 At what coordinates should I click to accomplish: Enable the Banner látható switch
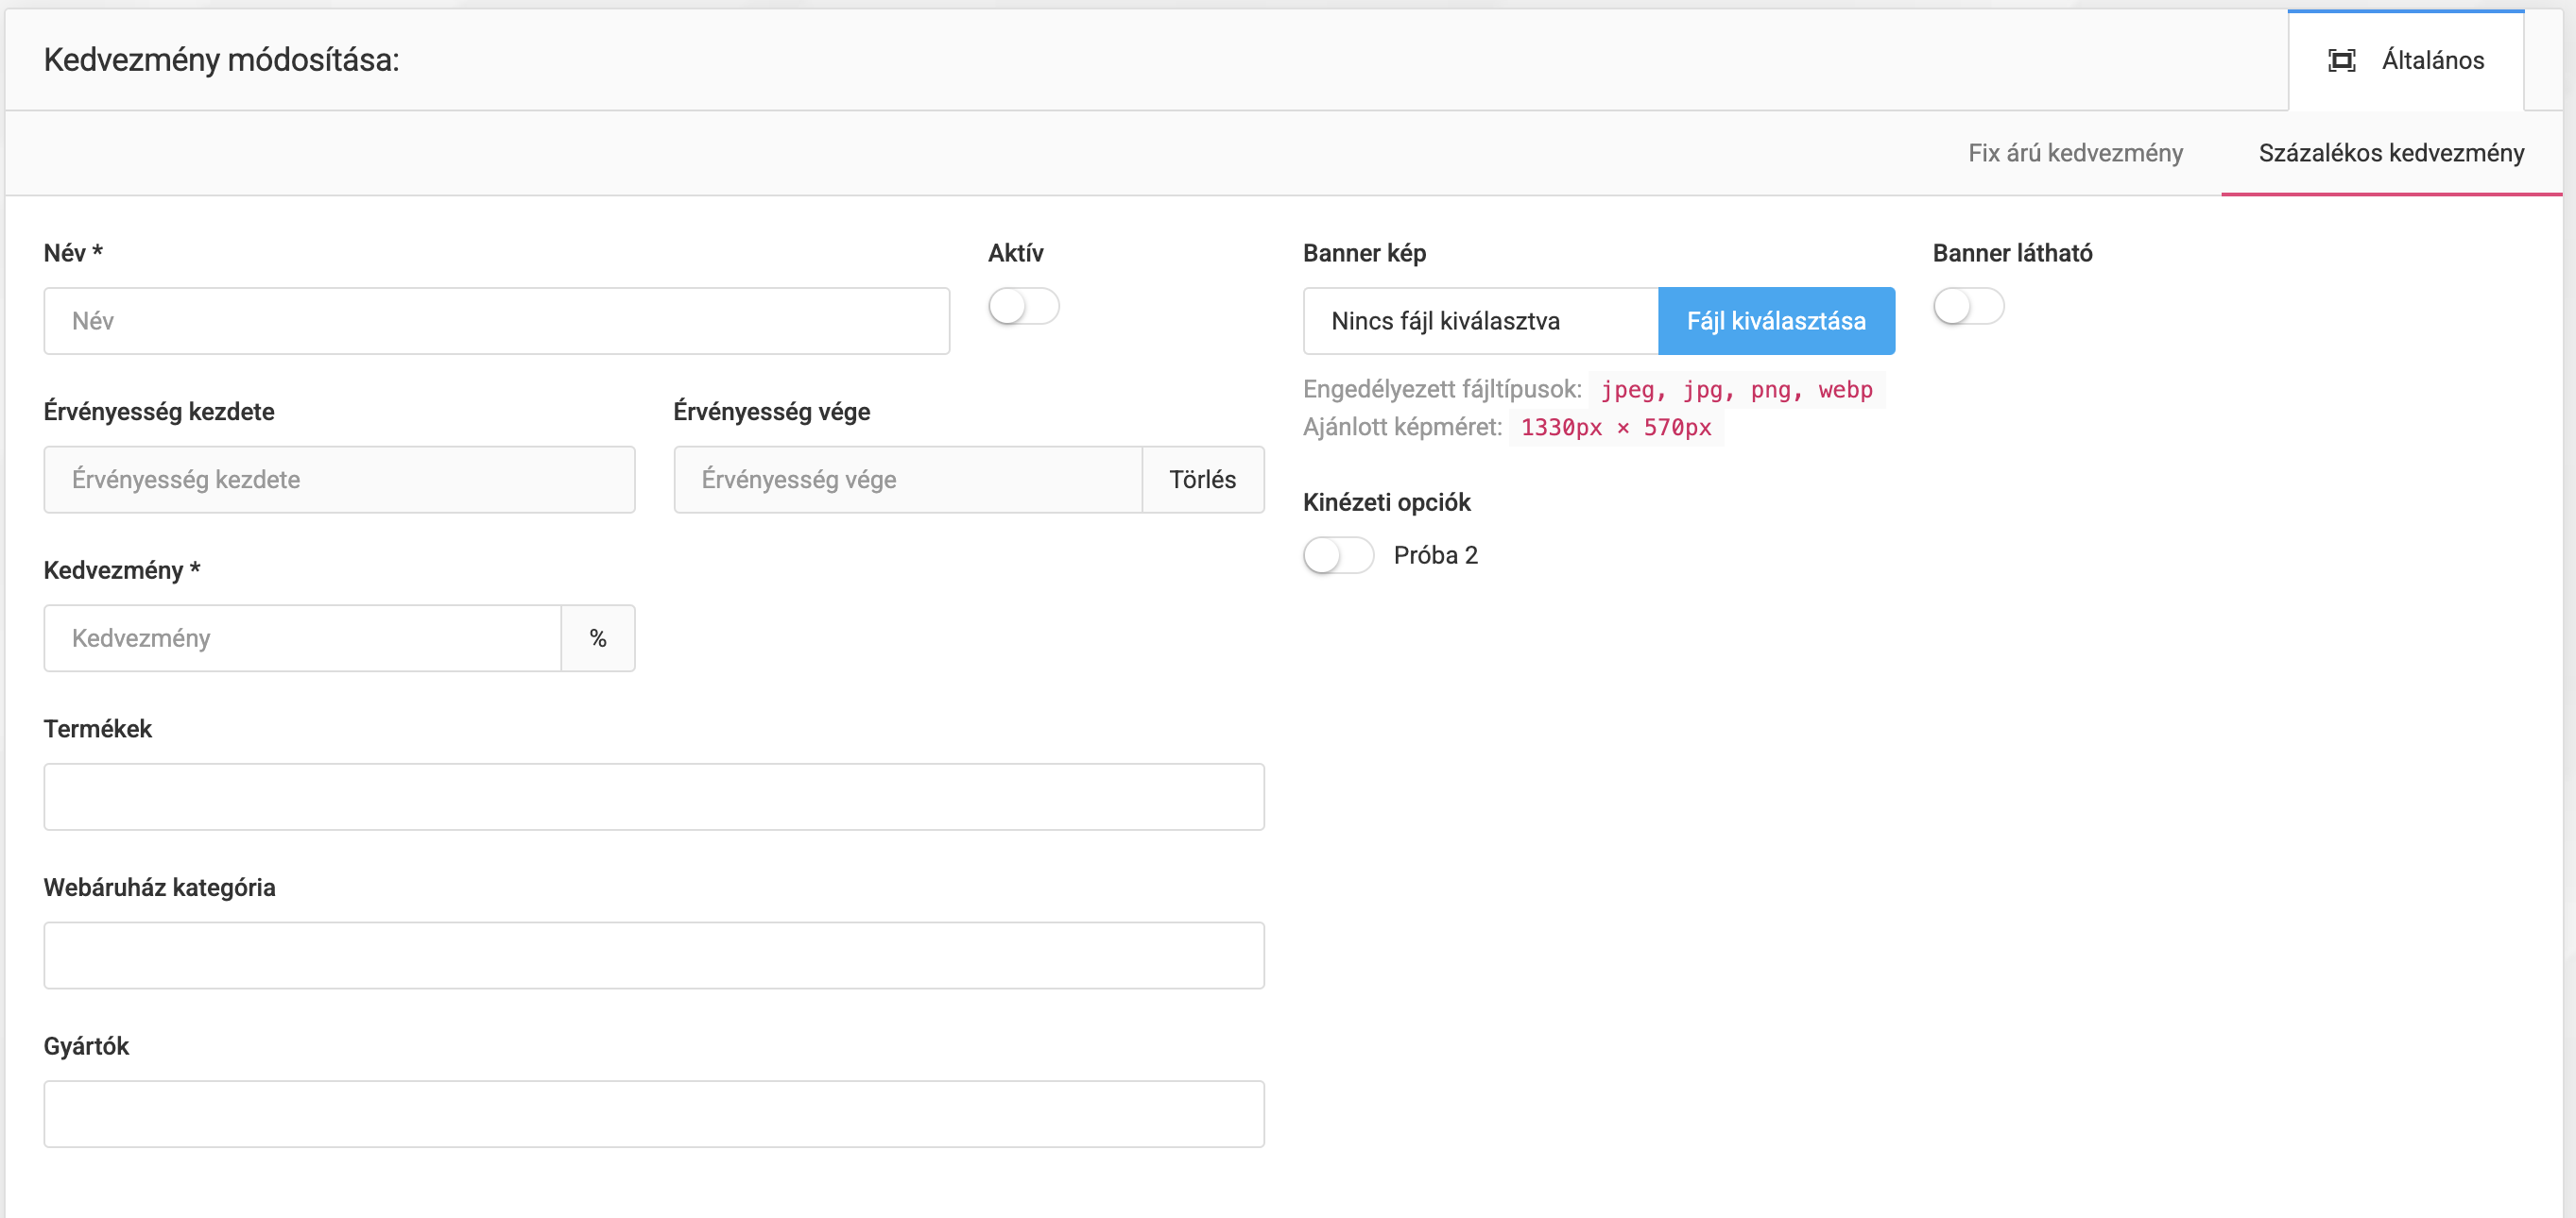(x=1967, y=306)
